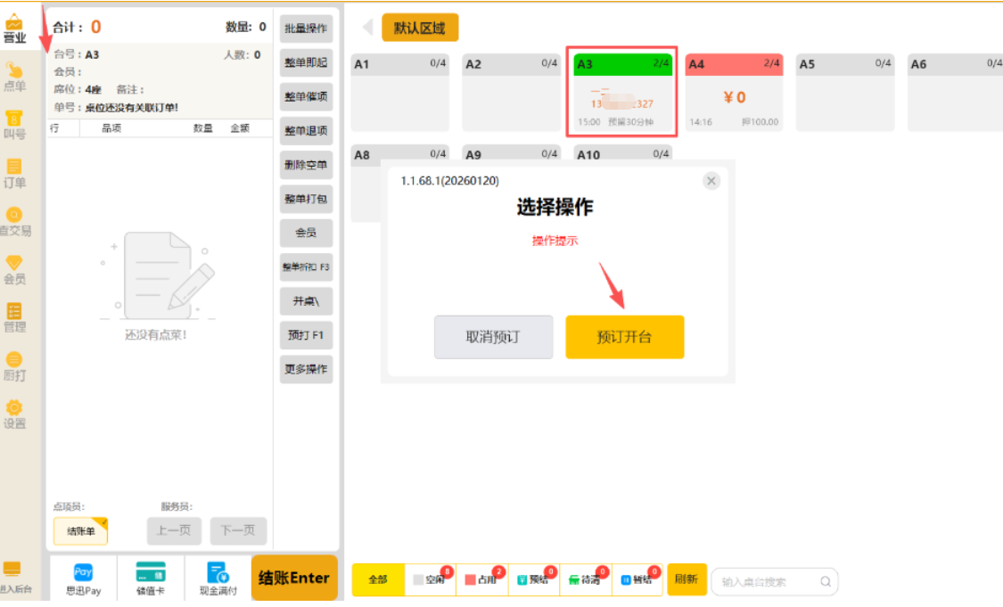
Task: Click the magnifier icon in table search
Action: (826, 581)
